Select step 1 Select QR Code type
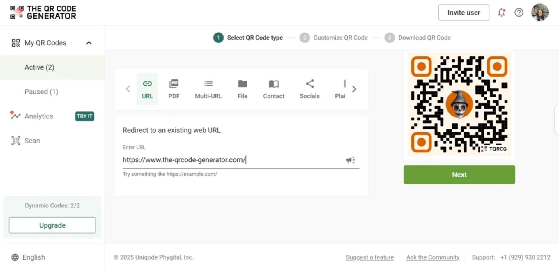Screen dimensions: 559x270 click(x=248, y=38)
